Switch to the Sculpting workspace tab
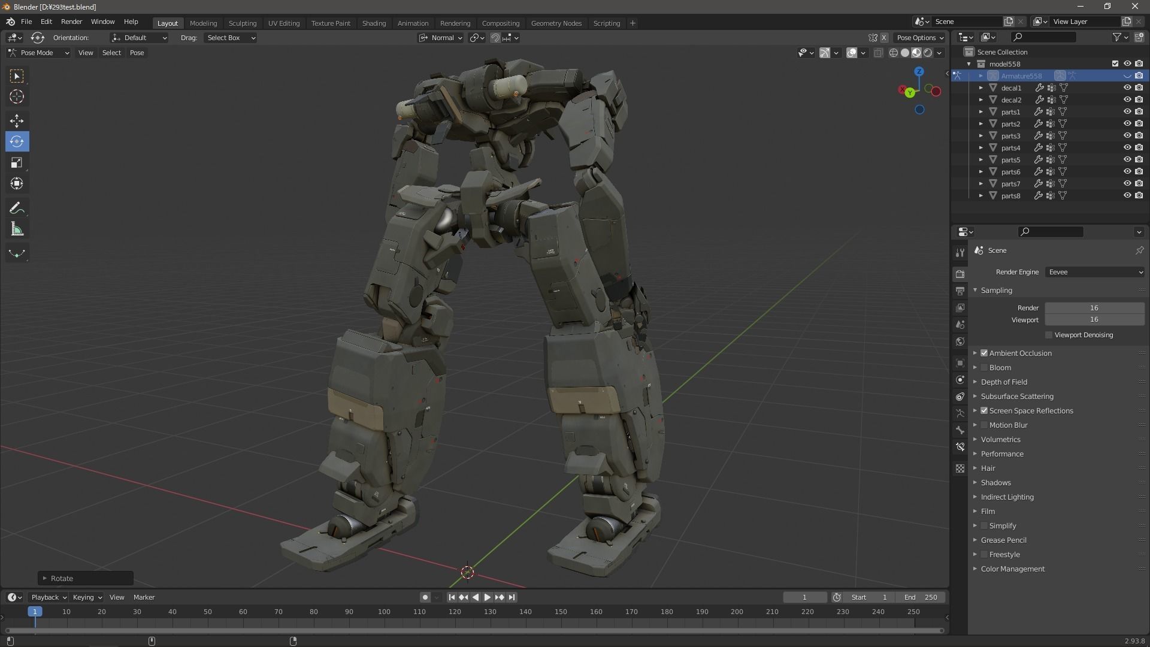1150x647 pixels. [x=243, y=23]
